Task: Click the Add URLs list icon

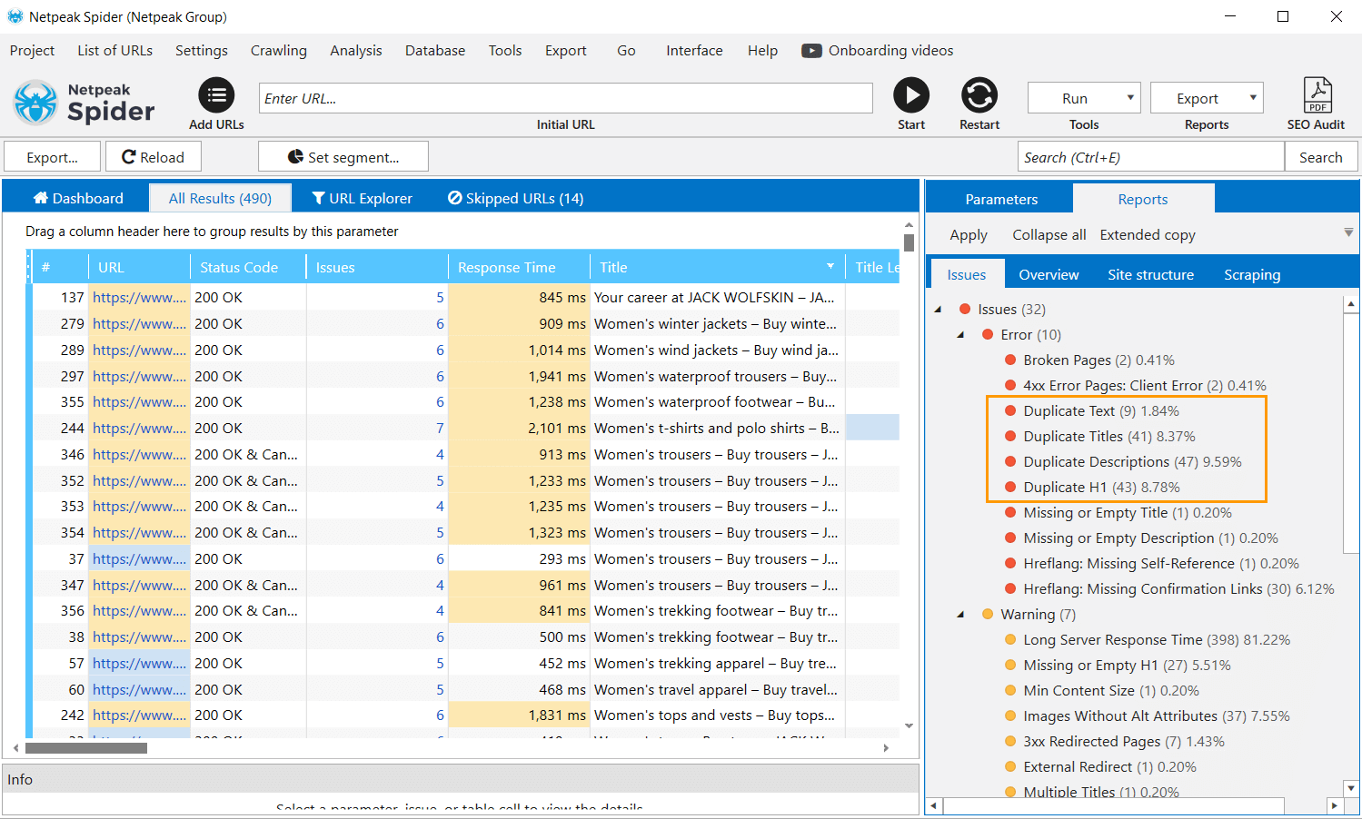Action: pos(216,95)
